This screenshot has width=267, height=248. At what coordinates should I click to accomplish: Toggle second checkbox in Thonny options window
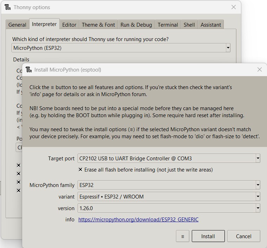[19, 174]
